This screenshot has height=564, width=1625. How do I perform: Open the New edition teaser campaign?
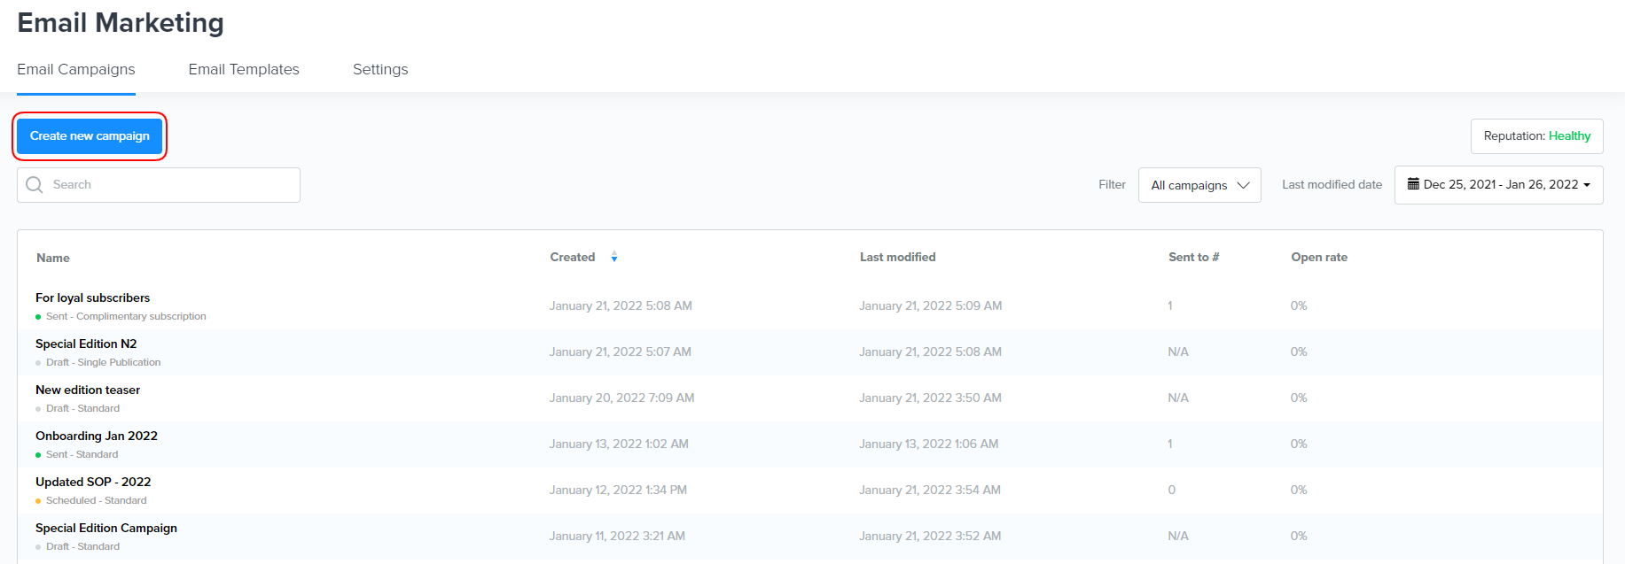coord(88,390)
